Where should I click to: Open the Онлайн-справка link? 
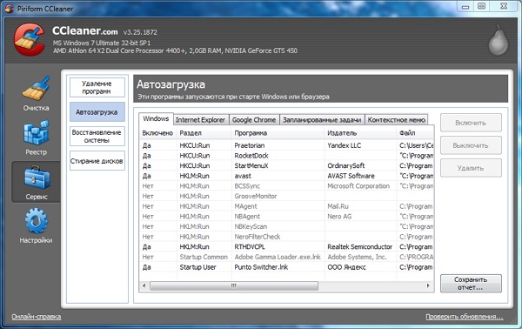coord(37,317)
